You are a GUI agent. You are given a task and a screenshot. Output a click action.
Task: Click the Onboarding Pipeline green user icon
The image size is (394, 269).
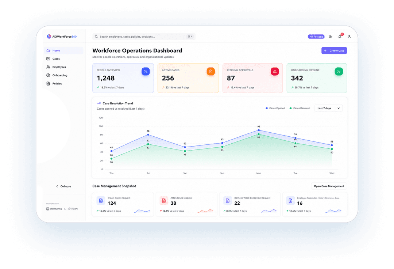coord(339,72)
